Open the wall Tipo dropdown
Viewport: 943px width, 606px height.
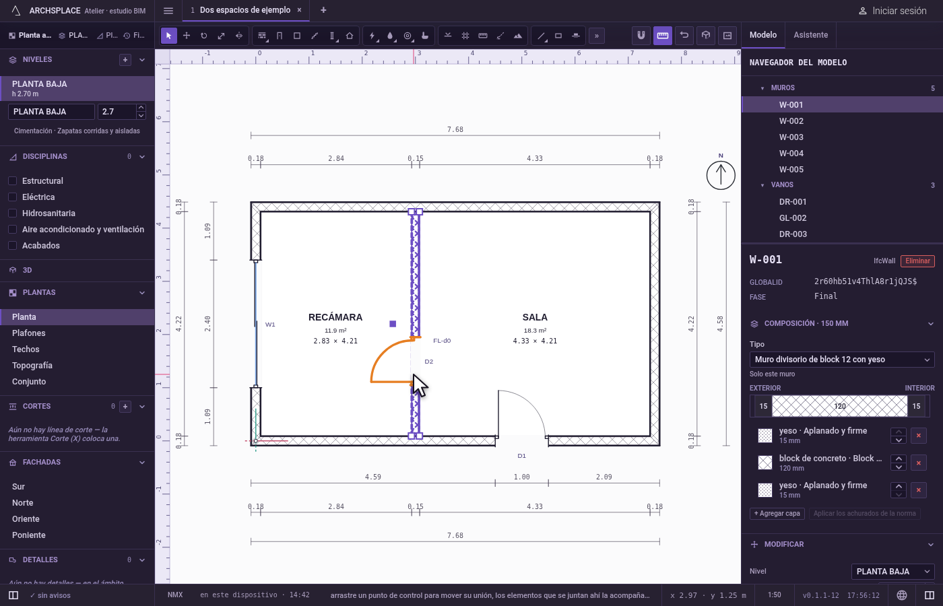pos(842,360)
